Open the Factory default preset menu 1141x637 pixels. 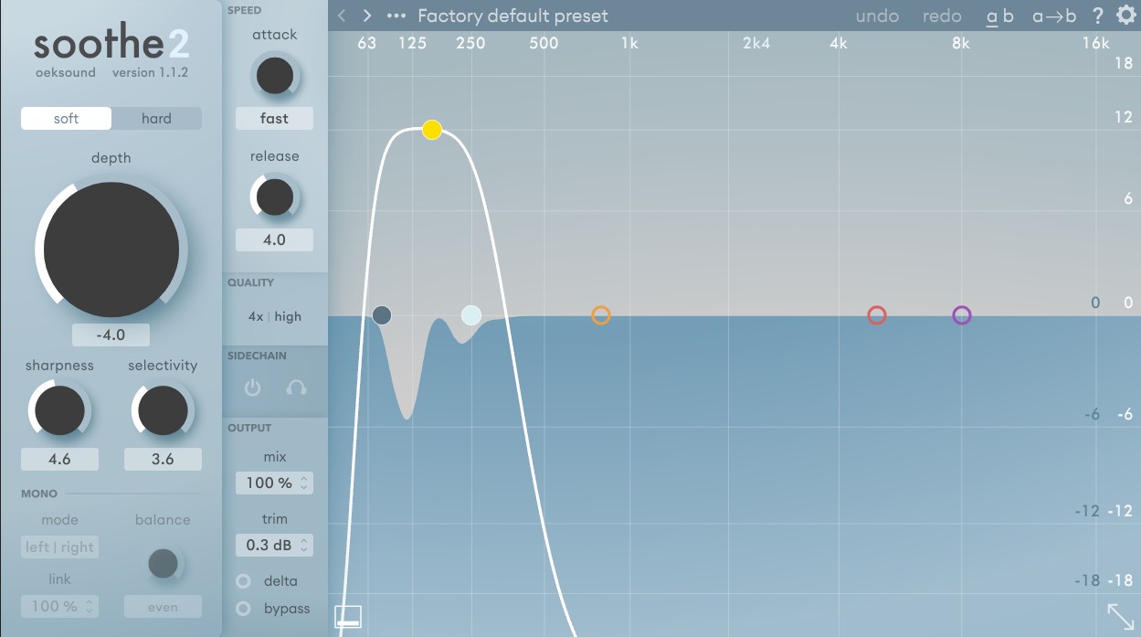click(x=512, y=16)
